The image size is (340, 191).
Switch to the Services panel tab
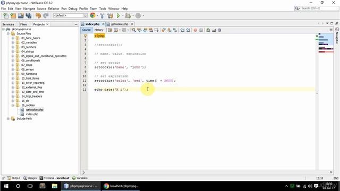pos(8,24)
